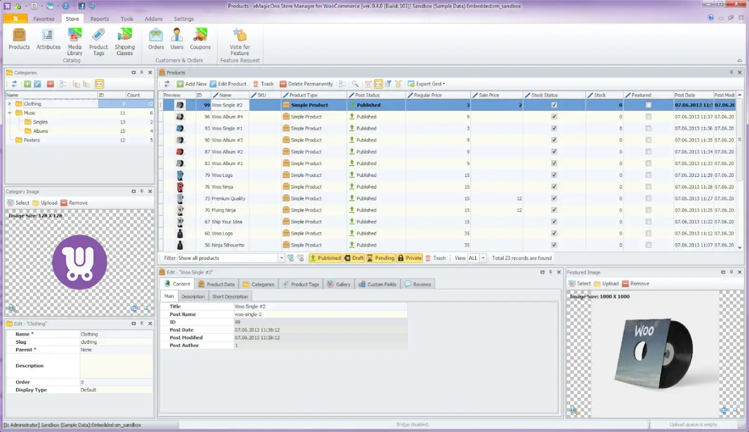Open the Product Data tab

(216, 284)
